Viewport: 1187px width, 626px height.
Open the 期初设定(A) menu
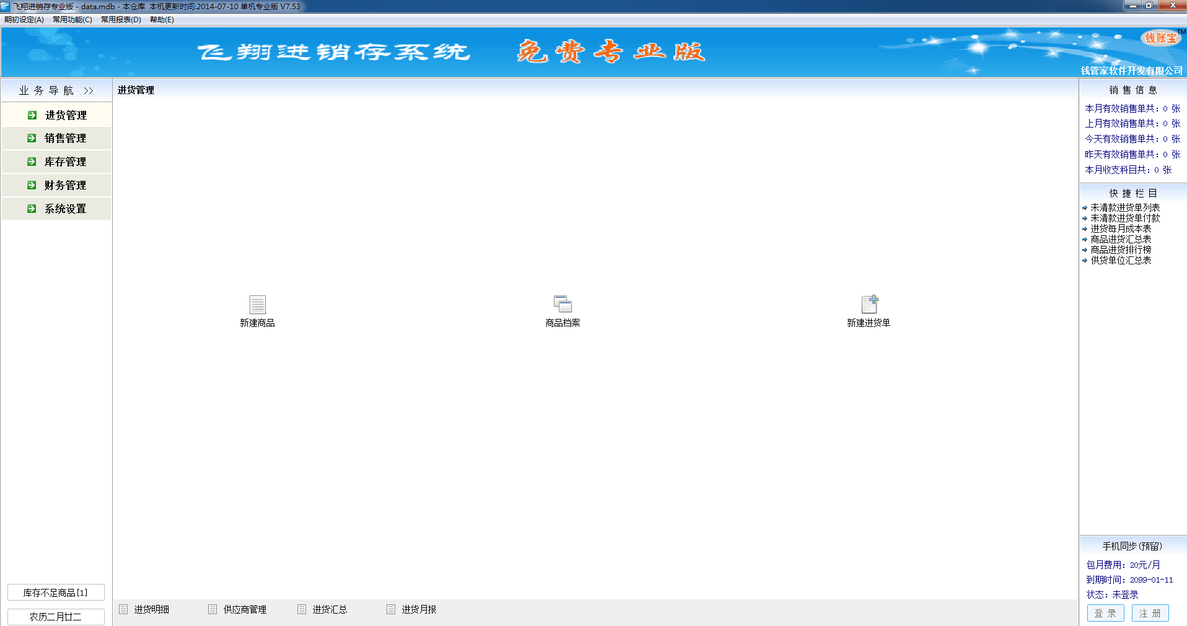tap(24, 20)
